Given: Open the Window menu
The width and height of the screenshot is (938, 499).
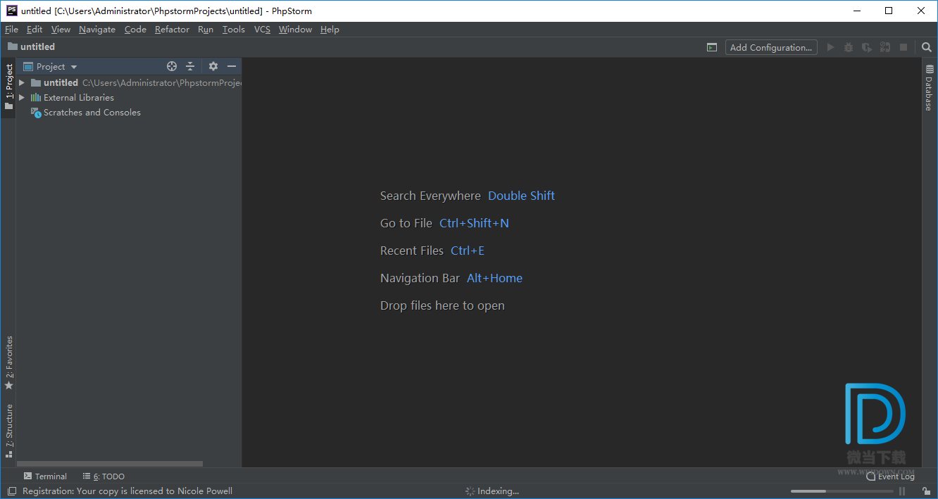Looking at the screenshot, I should point(295,30).
